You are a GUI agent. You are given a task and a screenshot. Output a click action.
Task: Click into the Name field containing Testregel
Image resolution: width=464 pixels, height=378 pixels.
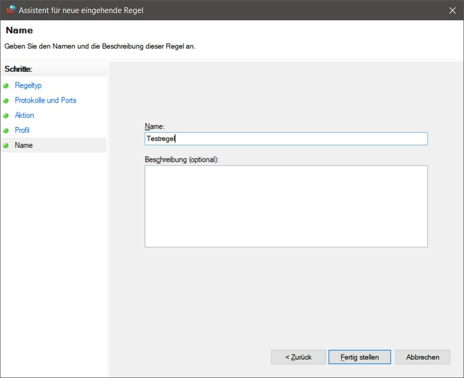point(286,138)
